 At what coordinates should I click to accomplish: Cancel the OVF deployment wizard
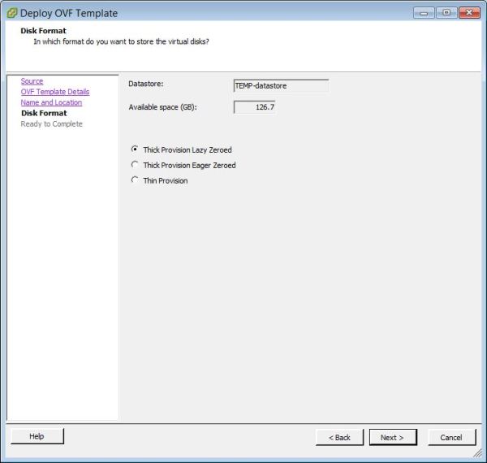tap(450, 437)
